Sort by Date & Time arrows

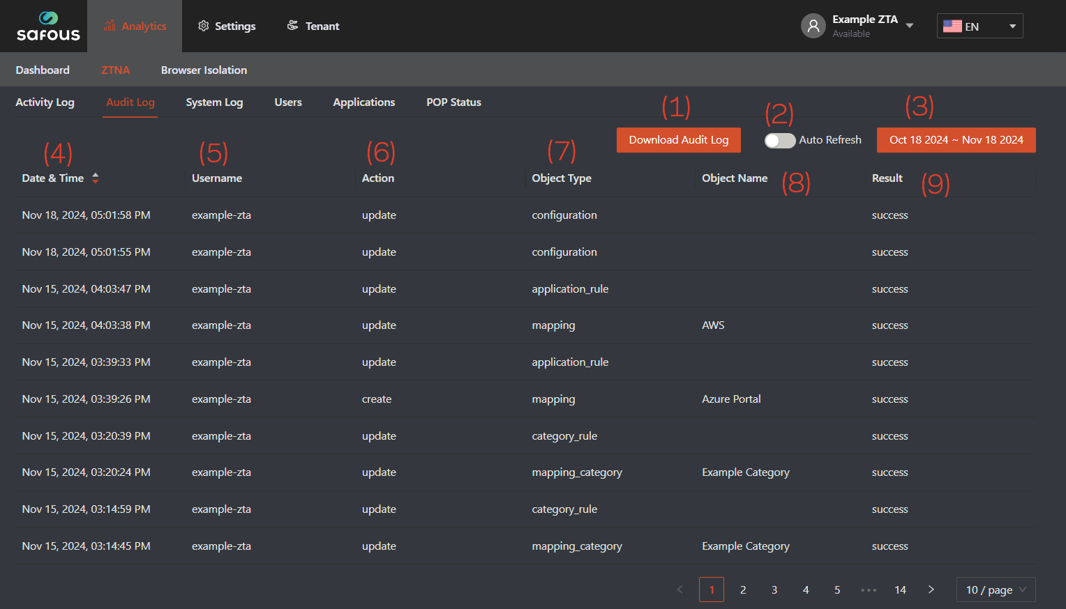point(96,178)
